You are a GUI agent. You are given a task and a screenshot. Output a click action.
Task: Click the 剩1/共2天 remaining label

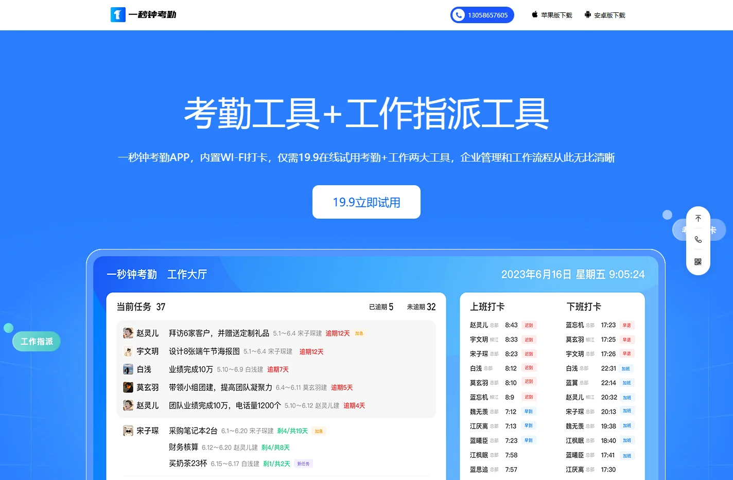(x=276, y=464)
